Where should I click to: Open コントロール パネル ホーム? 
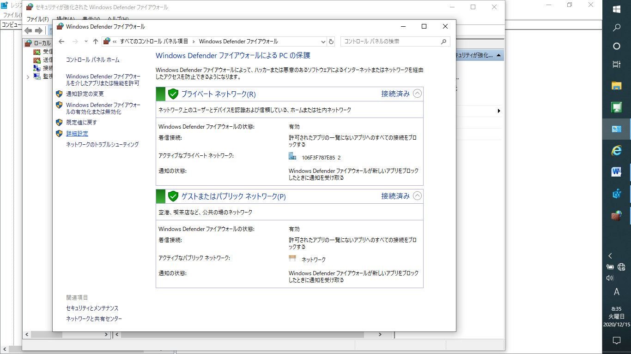(93, 60)
